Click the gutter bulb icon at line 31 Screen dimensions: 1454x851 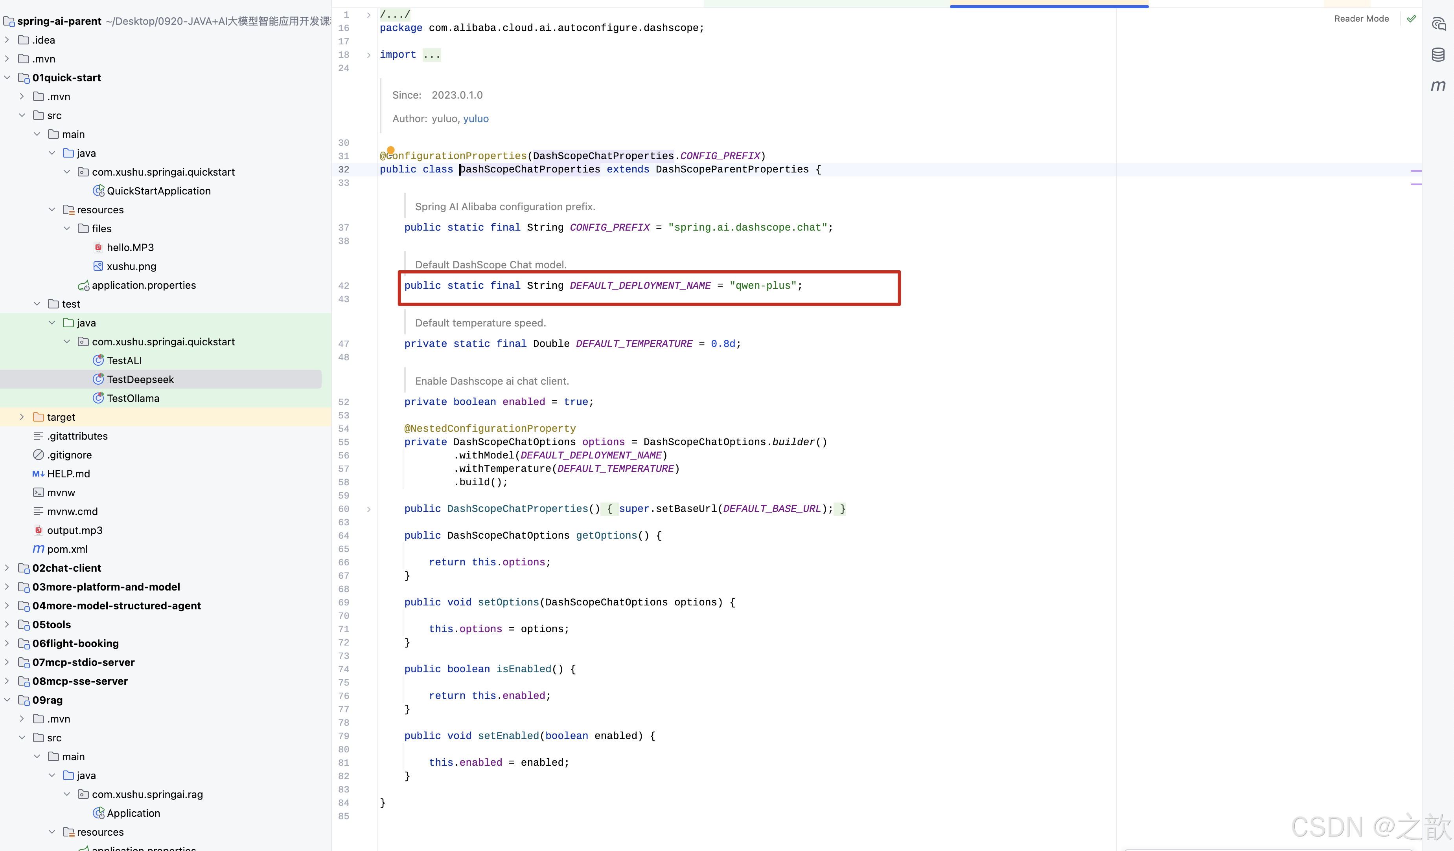pyautogui.click(x=390, y=150)
